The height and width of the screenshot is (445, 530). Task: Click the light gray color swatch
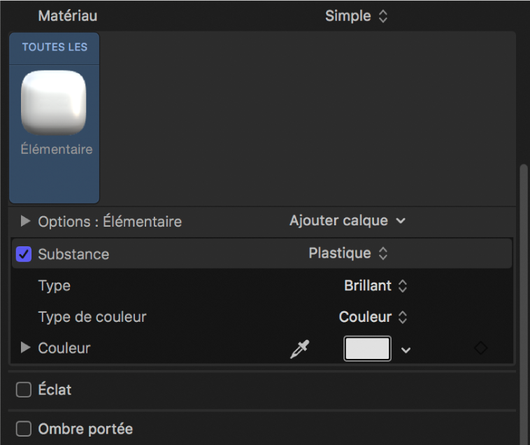(367, 348)
